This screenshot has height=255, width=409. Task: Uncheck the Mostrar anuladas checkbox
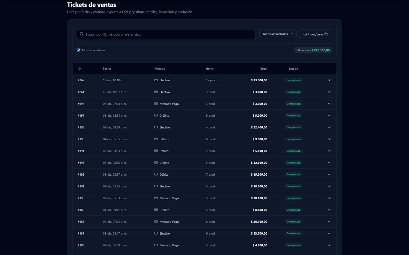coord(79,50)
